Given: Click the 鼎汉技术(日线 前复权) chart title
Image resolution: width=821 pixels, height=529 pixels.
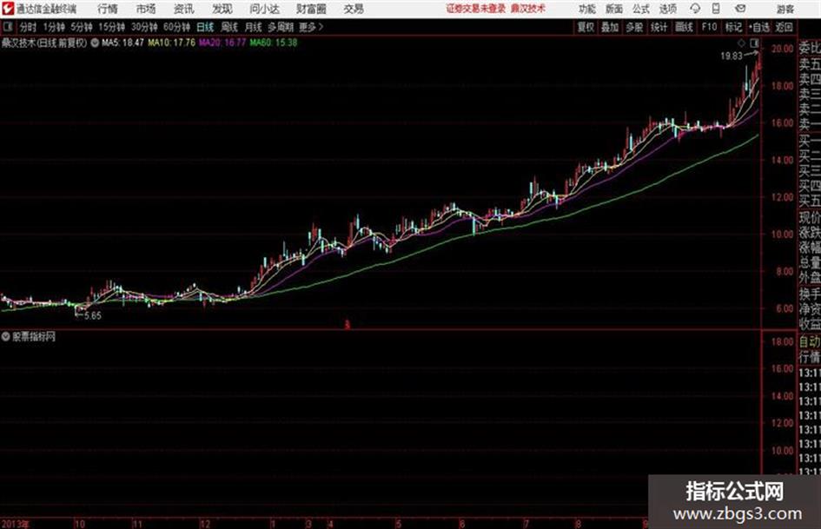Looking at the screenshot, I should click(x=44, y=43).
